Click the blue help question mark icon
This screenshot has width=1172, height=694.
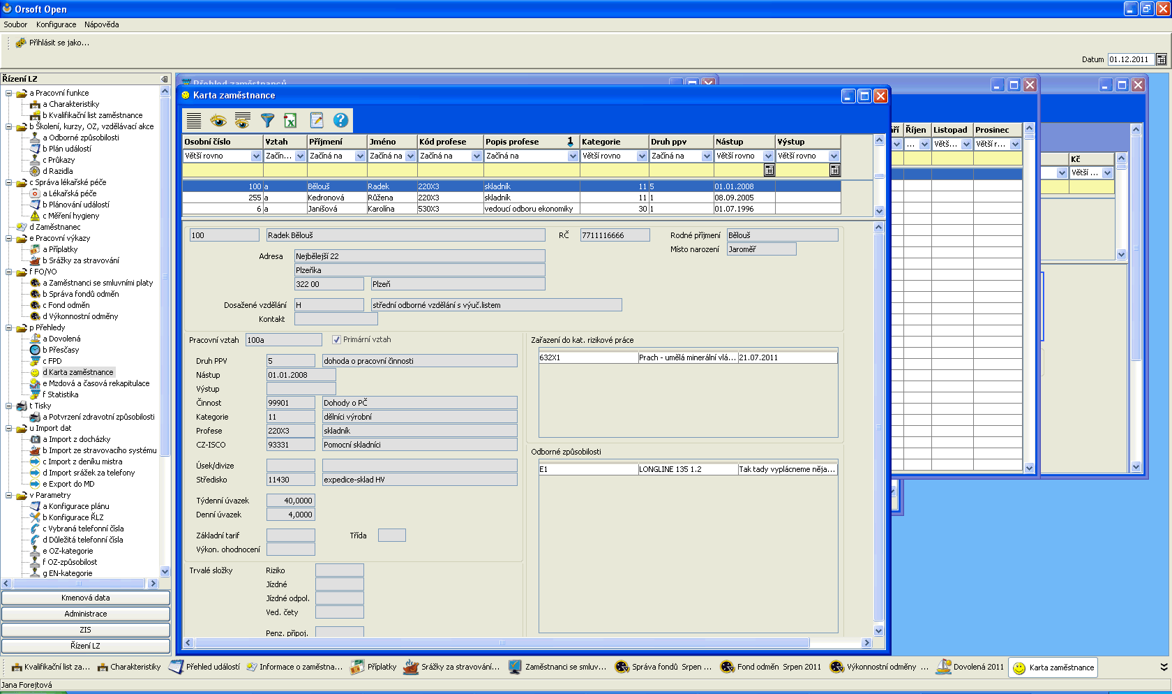[x=340, y=121]
